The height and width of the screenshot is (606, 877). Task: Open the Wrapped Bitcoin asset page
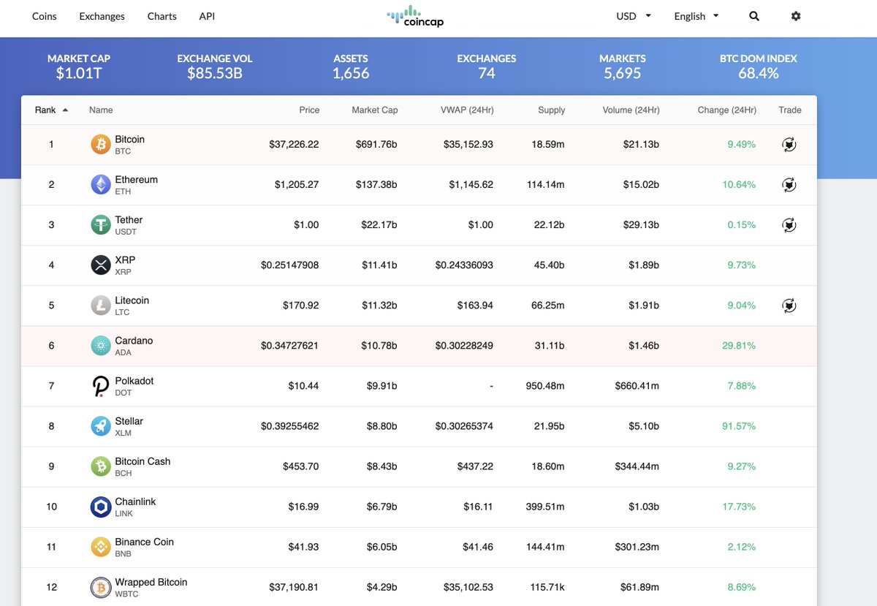click(151, 583)
